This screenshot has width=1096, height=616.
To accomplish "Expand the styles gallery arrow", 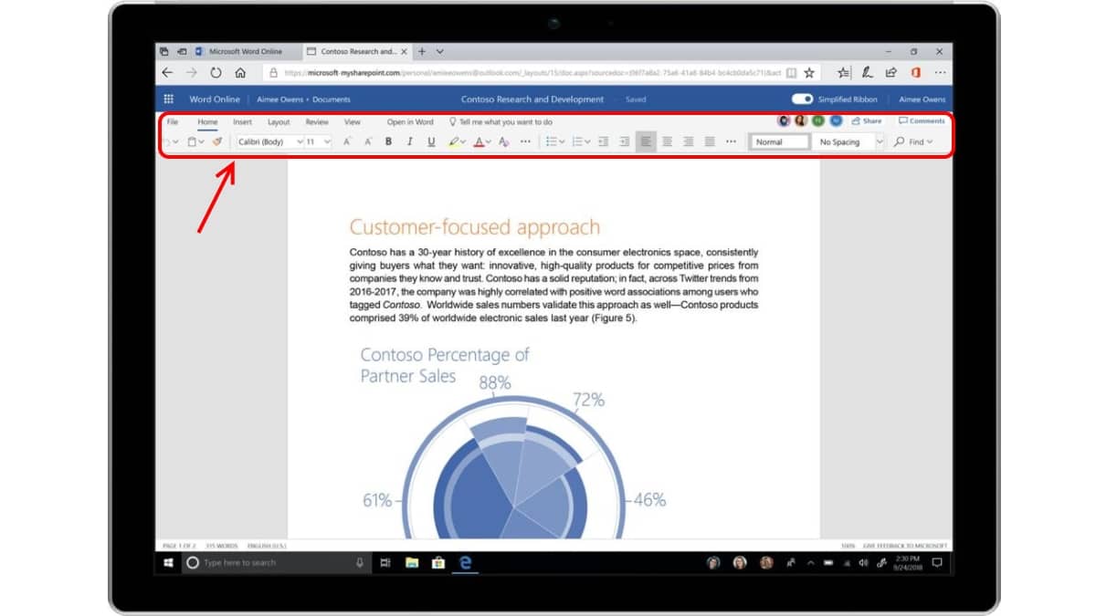I will point(880,142).
